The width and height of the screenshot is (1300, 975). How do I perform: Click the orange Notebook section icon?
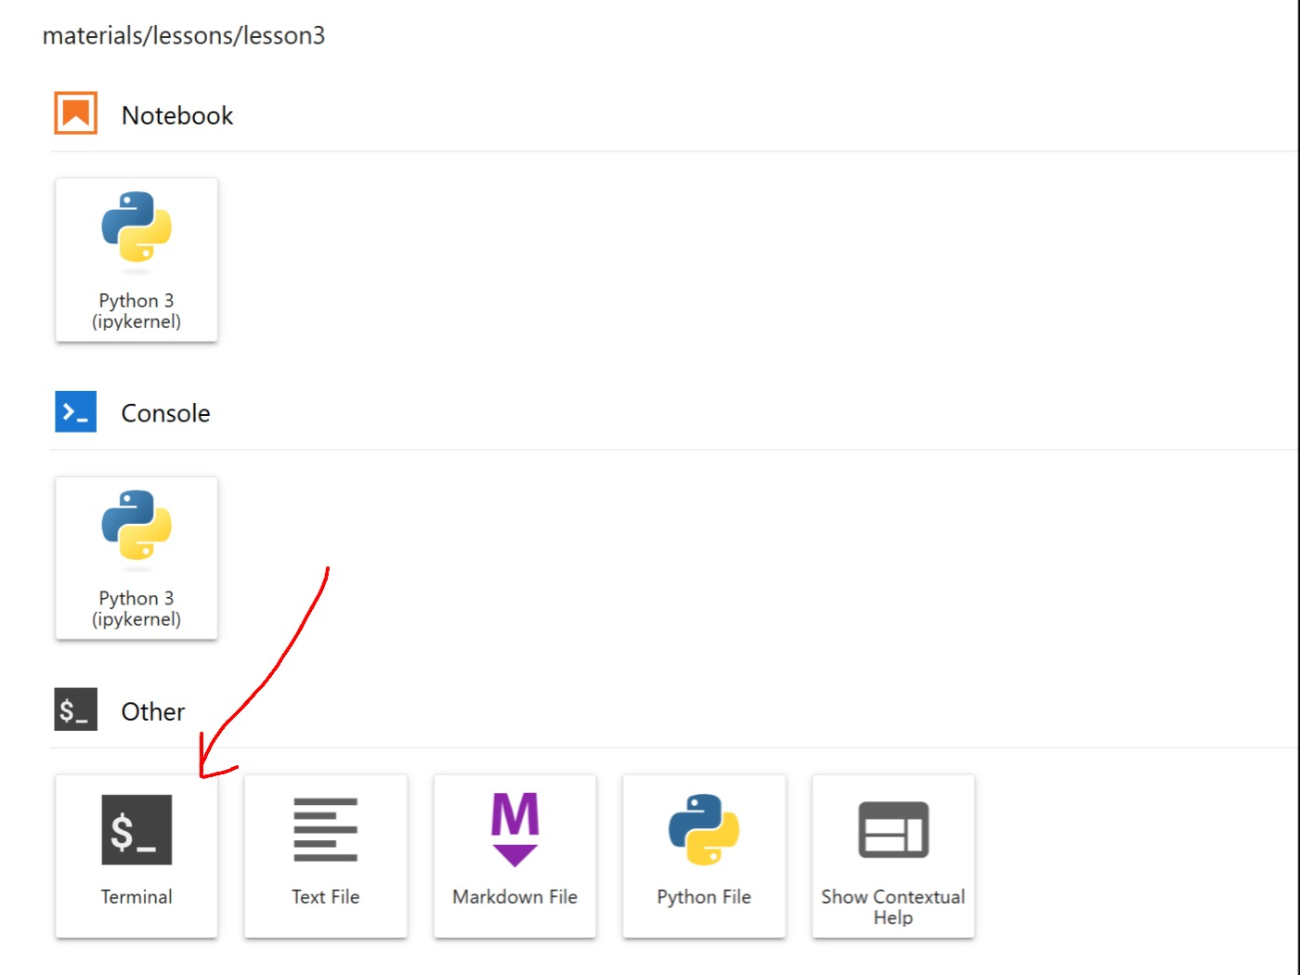click(x=76, y=113)
